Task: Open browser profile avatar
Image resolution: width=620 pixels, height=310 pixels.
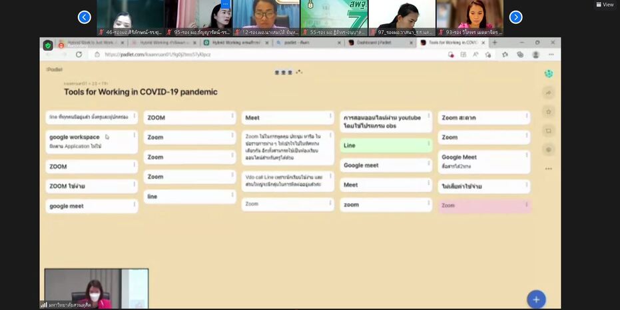Action: point(536,55)
